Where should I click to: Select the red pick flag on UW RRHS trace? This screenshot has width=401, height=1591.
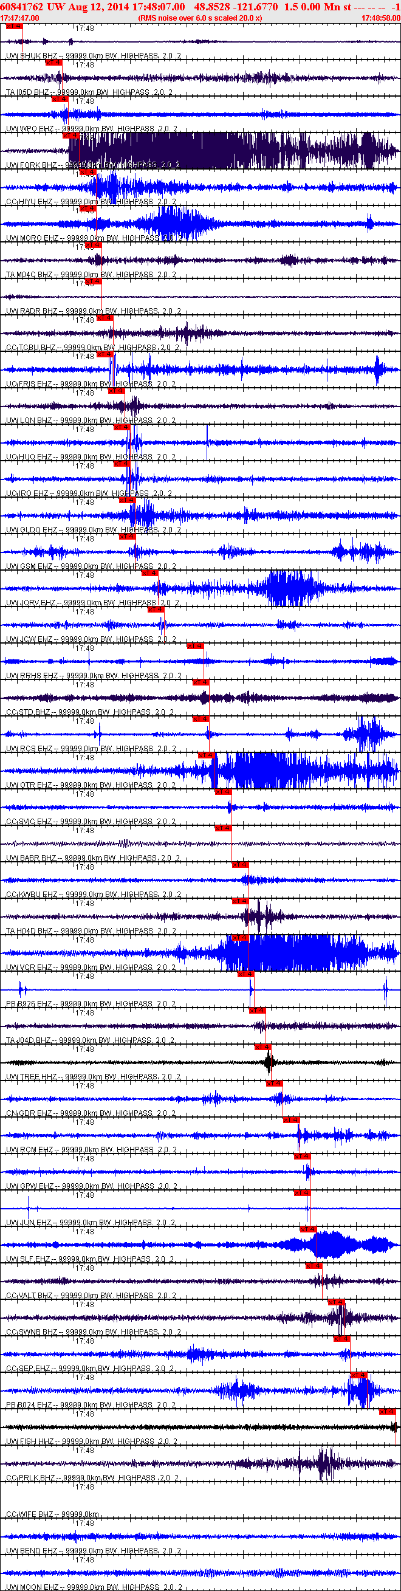click(x=194, y=646)
